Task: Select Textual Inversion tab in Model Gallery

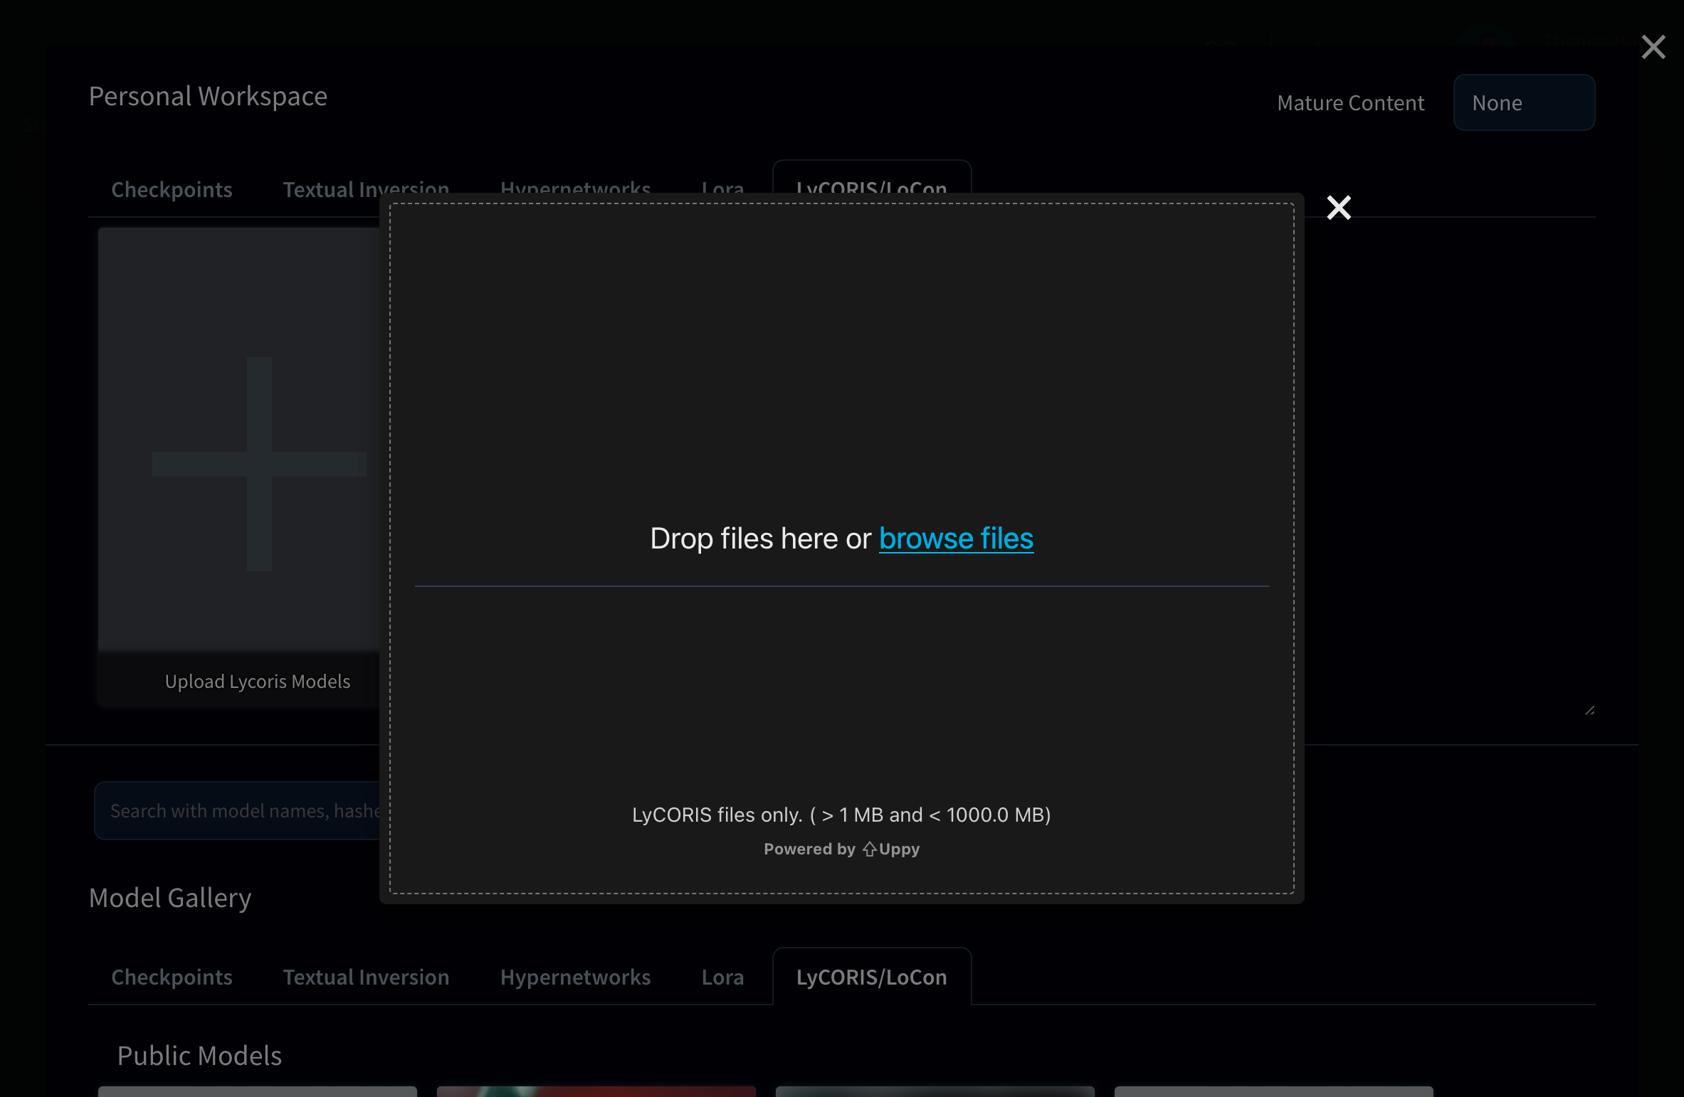Action: pos(366,977)
